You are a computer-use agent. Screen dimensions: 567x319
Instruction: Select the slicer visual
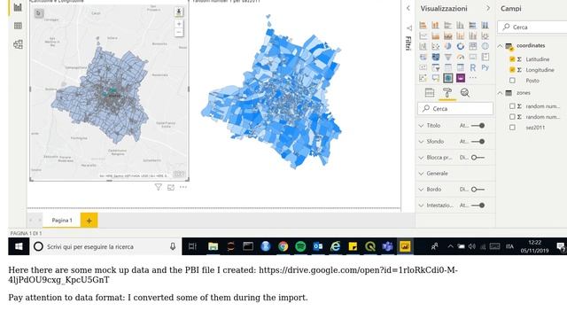coord(435,67)
